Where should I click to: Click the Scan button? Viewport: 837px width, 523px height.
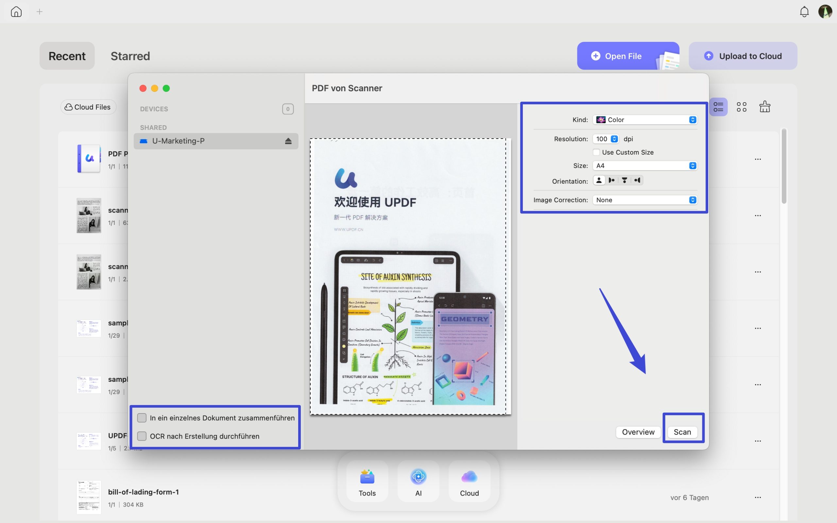tap(682, 432)
